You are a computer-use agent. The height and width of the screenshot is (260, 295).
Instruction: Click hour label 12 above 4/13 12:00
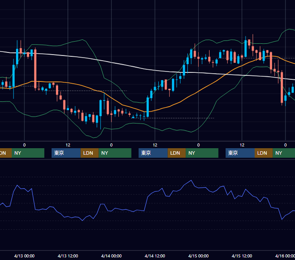tap(68, 145)
